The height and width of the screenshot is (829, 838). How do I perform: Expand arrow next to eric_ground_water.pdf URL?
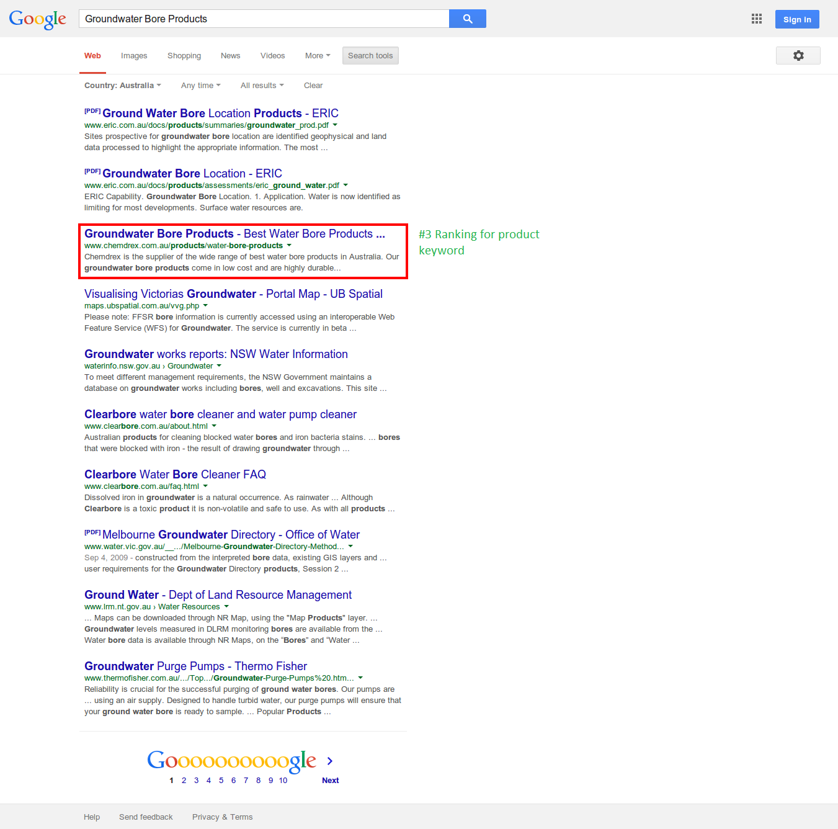pyautogui.click(x=345, y=185)
